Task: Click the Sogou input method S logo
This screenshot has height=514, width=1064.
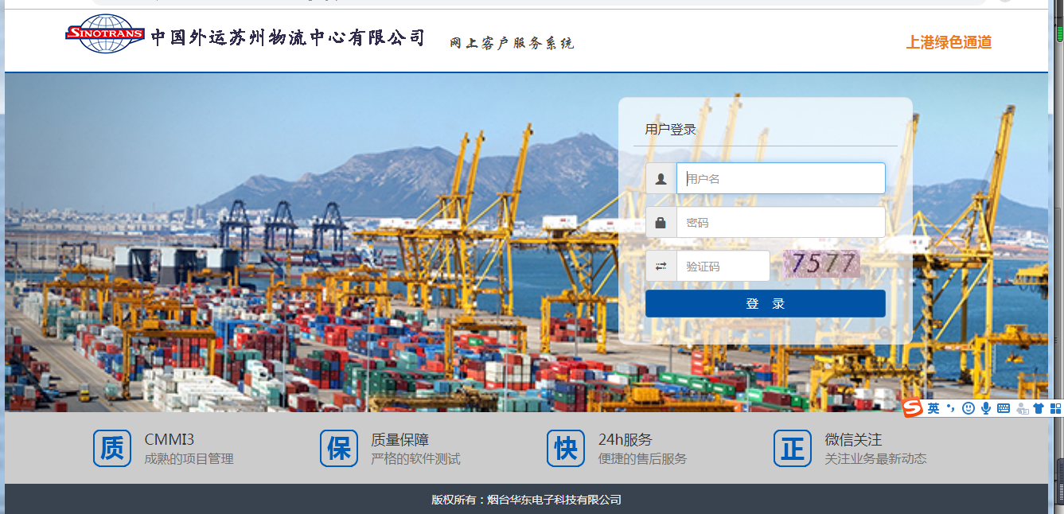Action: 913,408
